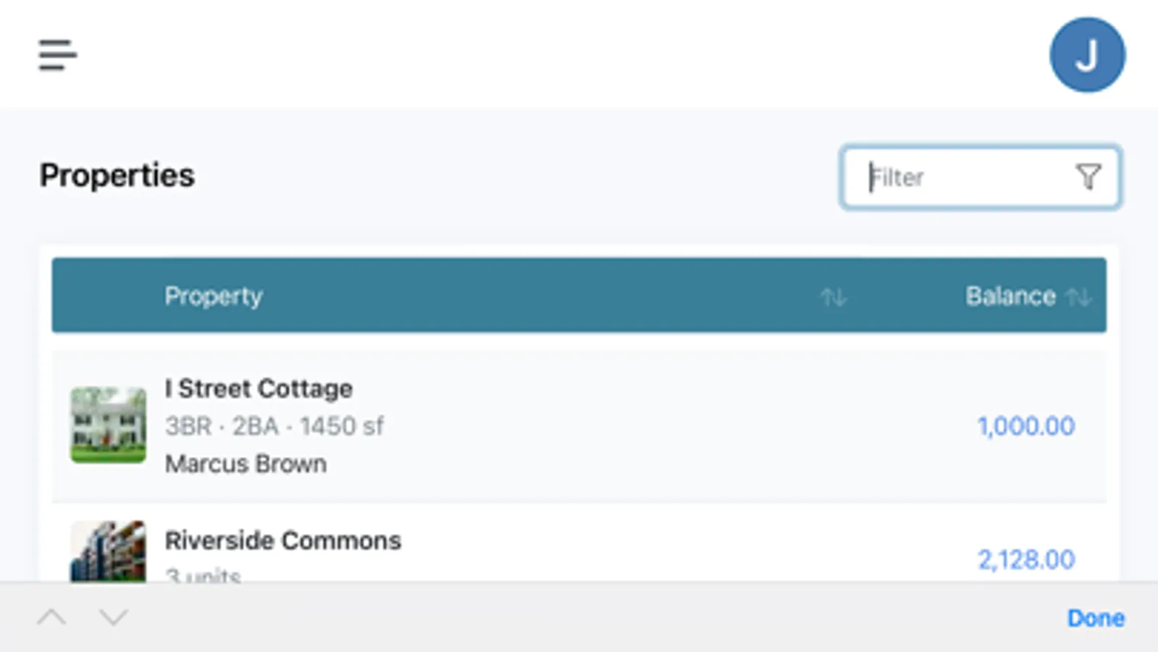
Task: Open the 2,128.00 balance link
Action: pos(1025,559)
